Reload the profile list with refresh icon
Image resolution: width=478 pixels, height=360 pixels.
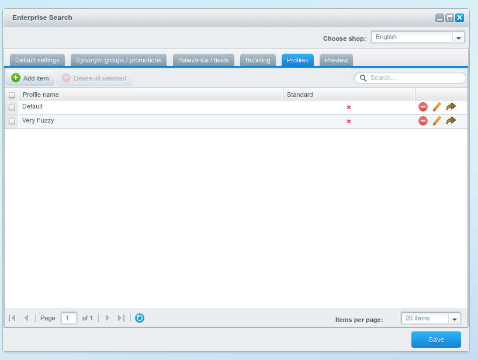[x=140, y=318]
